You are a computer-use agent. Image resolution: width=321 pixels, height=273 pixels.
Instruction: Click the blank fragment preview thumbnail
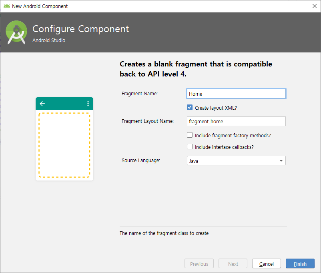pos(64,139)
